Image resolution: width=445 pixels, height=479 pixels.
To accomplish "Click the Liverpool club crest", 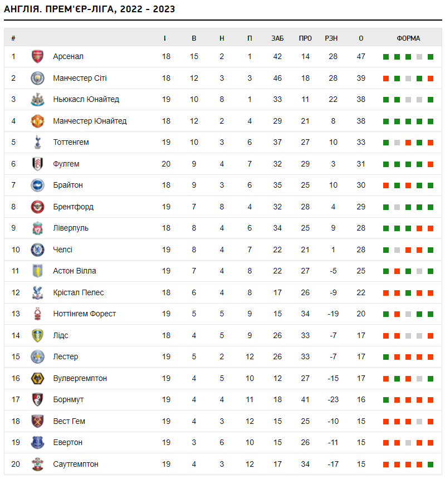I will [x=37, y=228].
